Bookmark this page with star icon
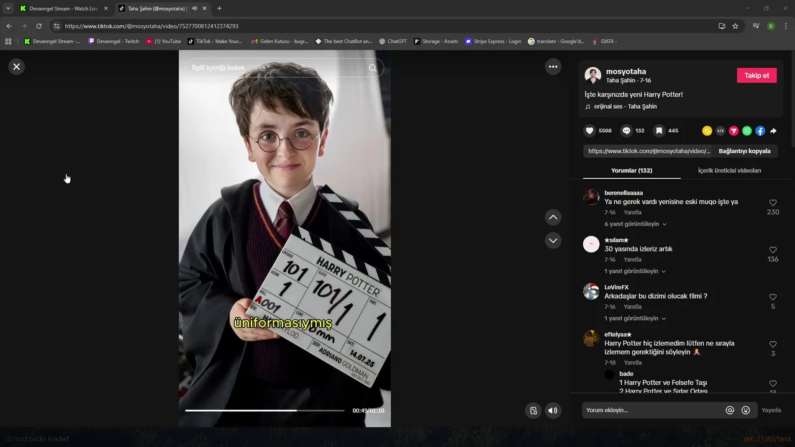This screenshot has width=795, height=447. [735, 26]
